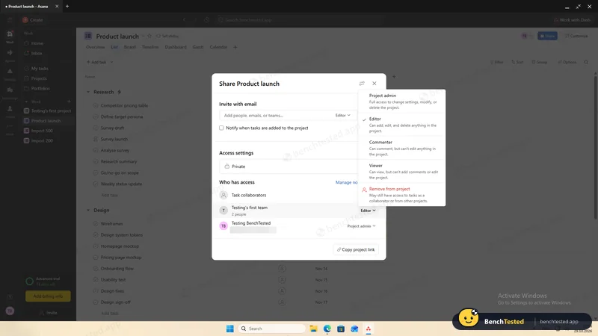Star the Product launch project
The height and width of the screenshot is (336, 598).
(x=149, y=36)
